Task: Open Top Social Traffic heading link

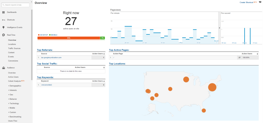Action: tap(47, 64)
